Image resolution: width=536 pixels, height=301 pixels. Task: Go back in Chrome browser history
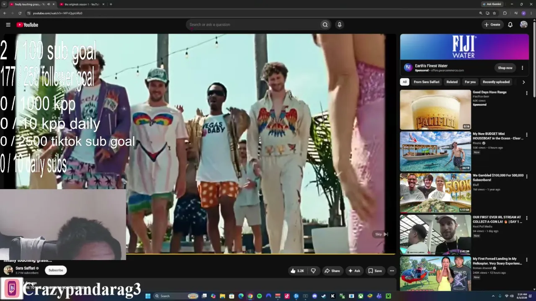click(x=5, y=13)
